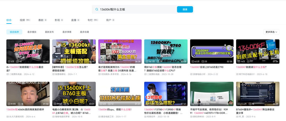Click the UP icon beside 嘉选电脑工坊
286x121 pixels.
(x=99, y=117)
